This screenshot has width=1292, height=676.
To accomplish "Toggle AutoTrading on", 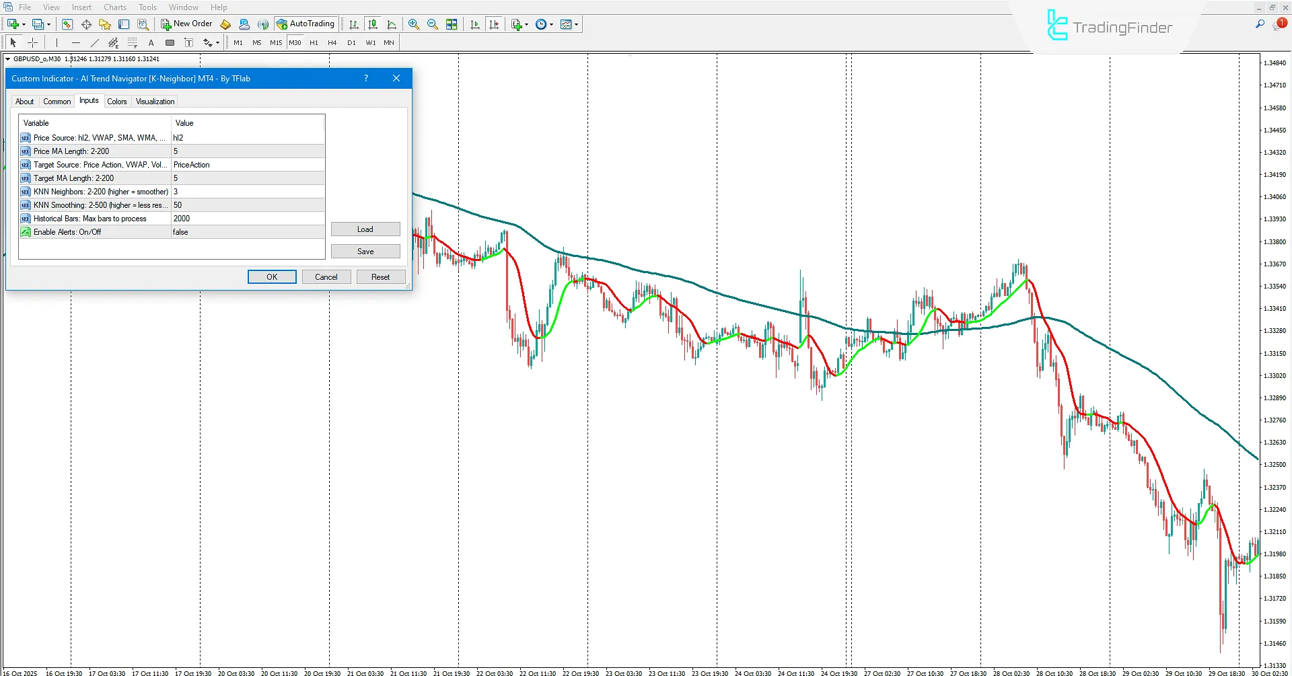I will (306, 24).
